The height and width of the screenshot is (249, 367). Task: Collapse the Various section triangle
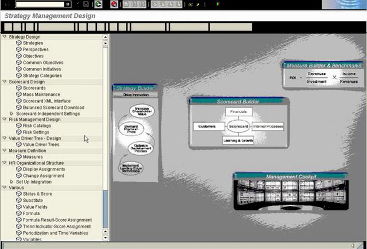click(x=5, y=188)
